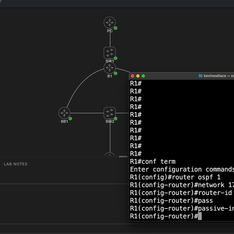Click the passive-interface terminal line
The image size is (234, 234).
182,208
